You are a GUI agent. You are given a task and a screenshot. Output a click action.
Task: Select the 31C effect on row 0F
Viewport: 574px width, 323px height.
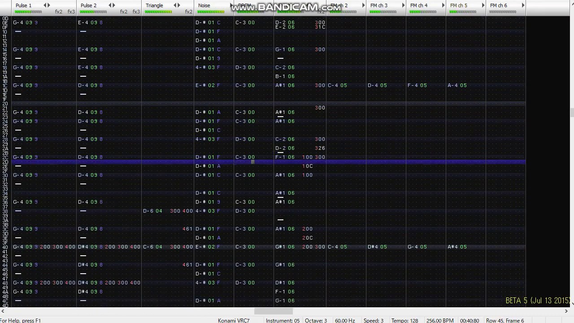point(320,27)
